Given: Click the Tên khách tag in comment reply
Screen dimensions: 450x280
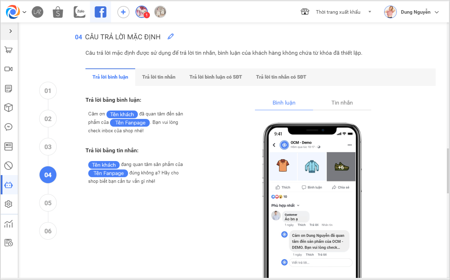Looking at the screenshot, I should pos(122,114).
